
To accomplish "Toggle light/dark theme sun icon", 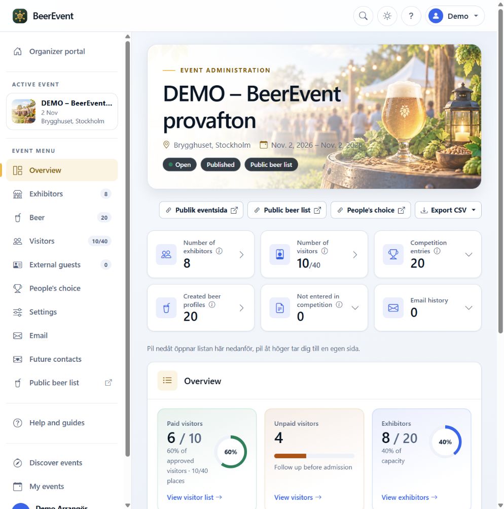I will (387, 16).
